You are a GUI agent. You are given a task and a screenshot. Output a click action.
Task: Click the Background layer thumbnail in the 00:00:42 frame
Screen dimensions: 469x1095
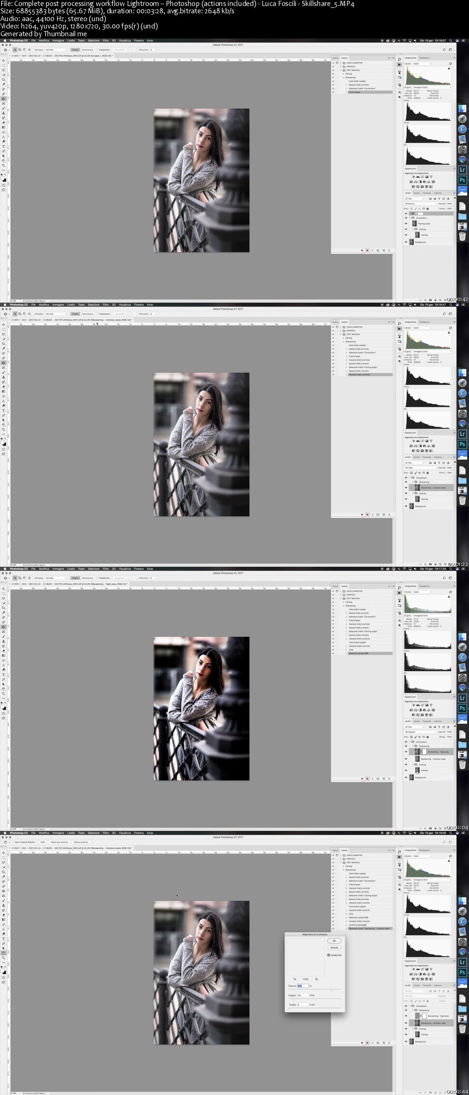[411, 242]
